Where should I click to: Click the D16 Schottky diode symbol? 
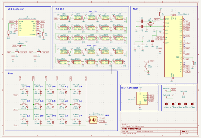(x=20, y=45)
